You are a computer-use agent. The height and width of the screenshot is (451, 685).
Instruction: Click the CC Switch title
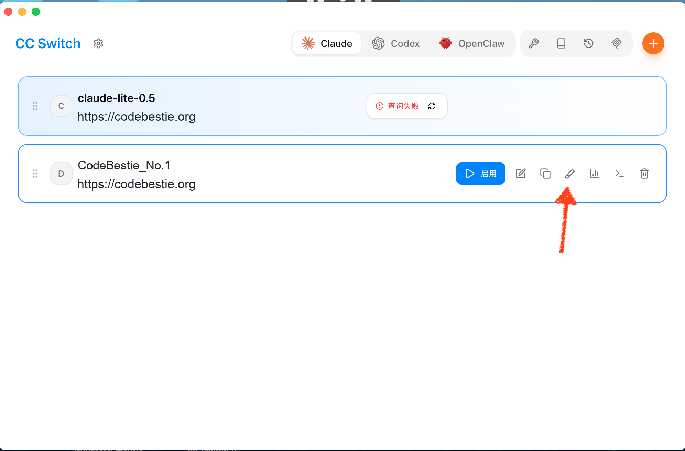48,44
